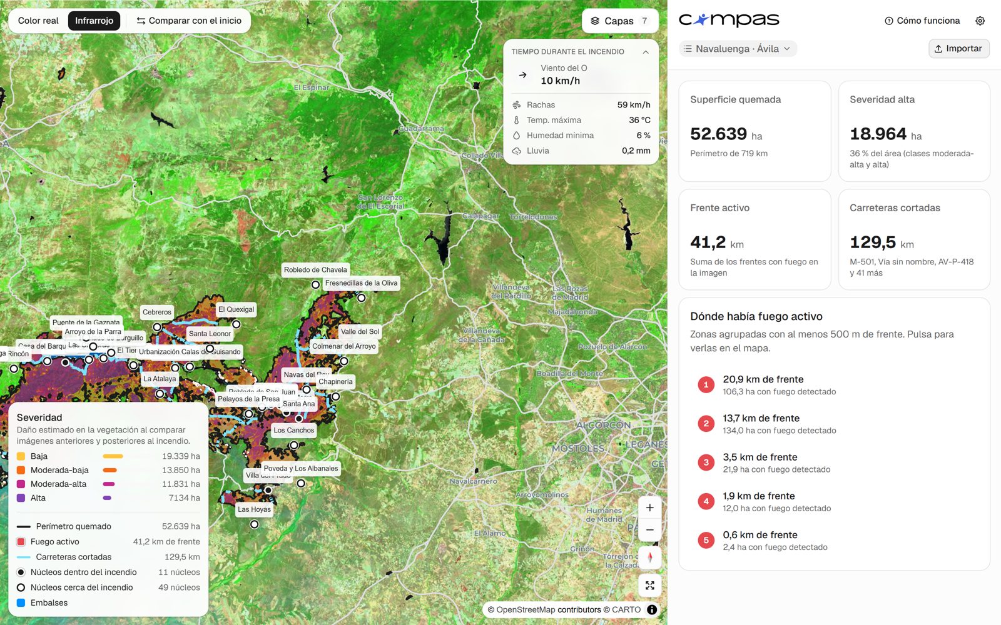Toggle Embalses legend layer
The width and height of the screenshot is (1001, 625).
point(108,602)
